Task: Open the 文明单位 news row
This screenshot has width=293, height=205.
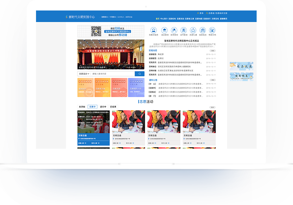Action: (182, 66)
